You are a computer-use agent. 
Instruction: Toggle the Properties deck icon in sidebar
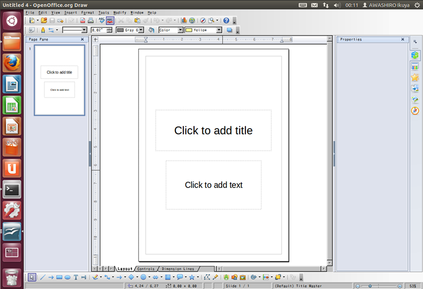pyautogui.click(x=415, y=55)
